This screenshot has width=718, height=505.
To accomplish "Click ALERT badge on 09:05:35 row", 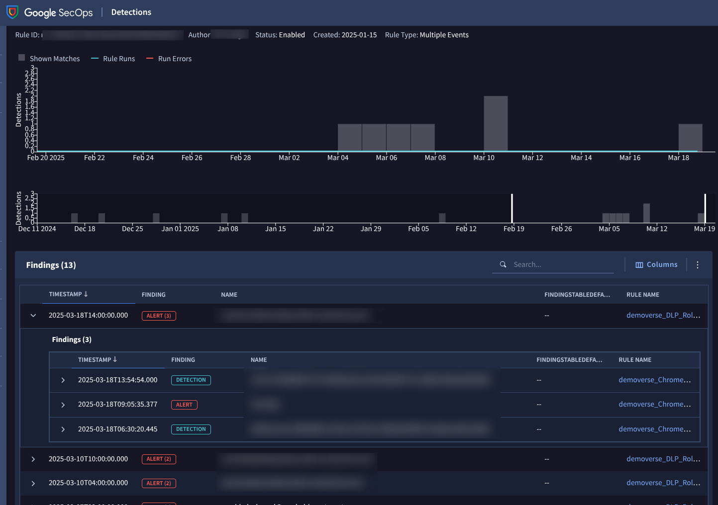I will [x=184, y=405].
